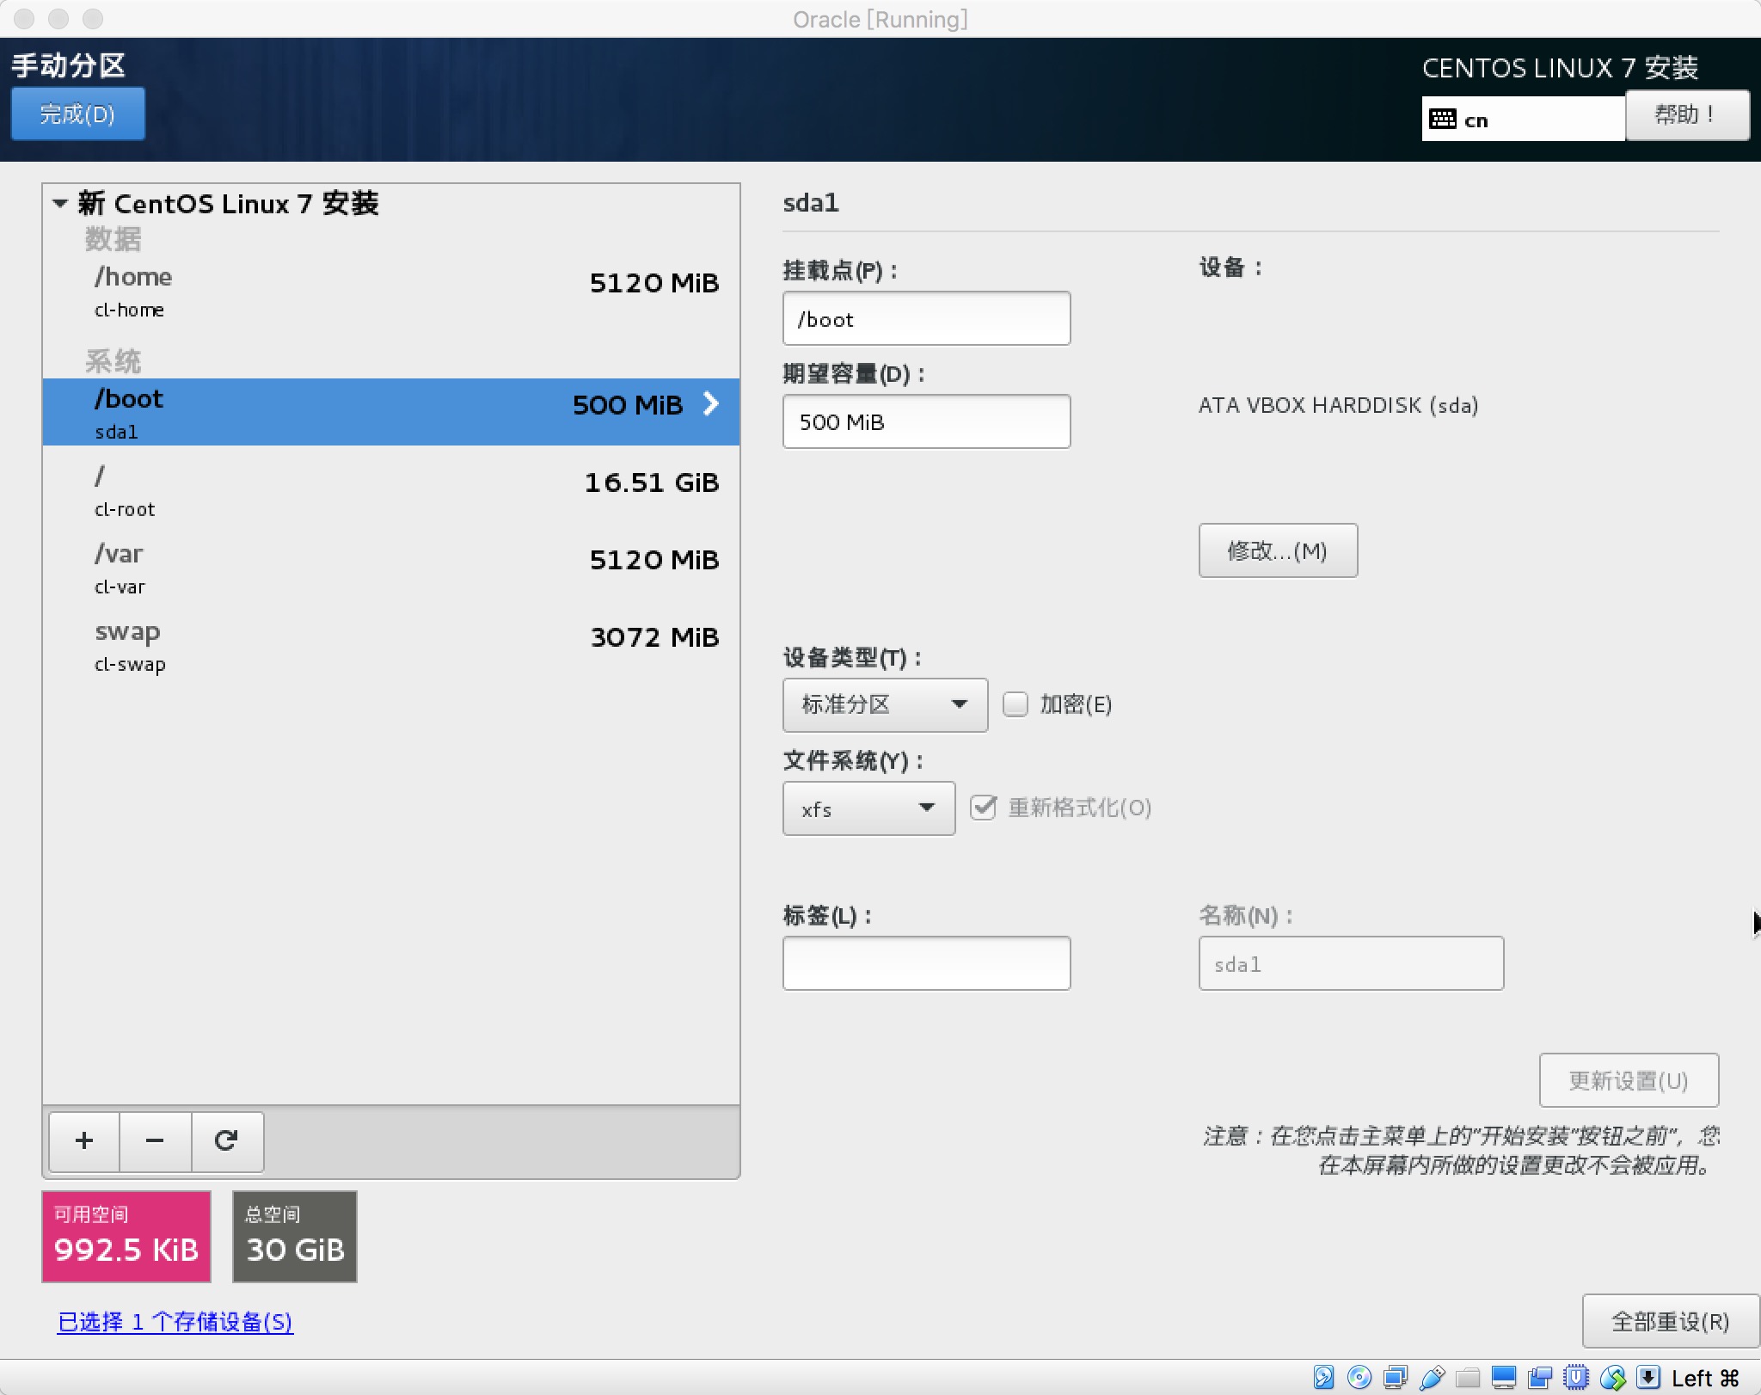This screenshot has height=1395, width=1761.
Task: Open the 已选择 1 个存储设备 link
Action: (x=175, y=1322)
